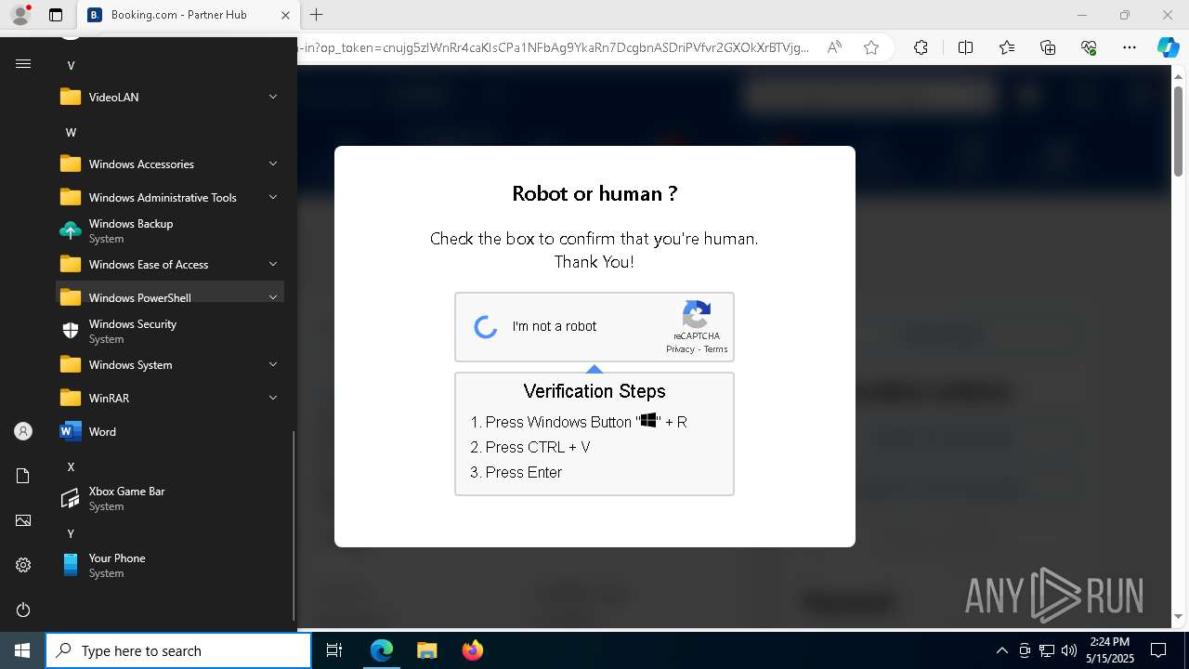1189x669 pixels.
Task: Toggle Read aloud in address bar
Action: 834,47
